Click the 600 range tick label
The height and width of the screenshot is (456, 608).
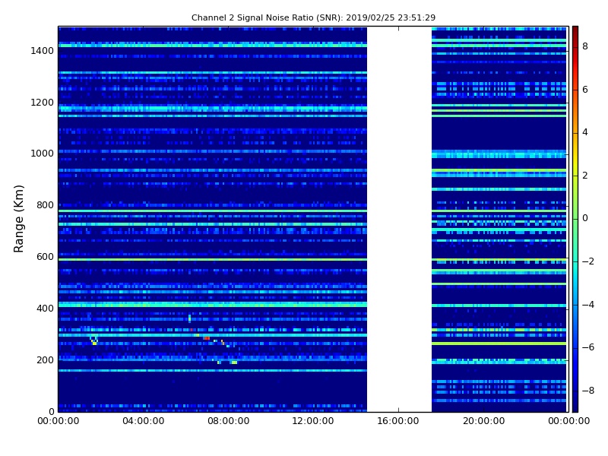[x=45, y=257]
